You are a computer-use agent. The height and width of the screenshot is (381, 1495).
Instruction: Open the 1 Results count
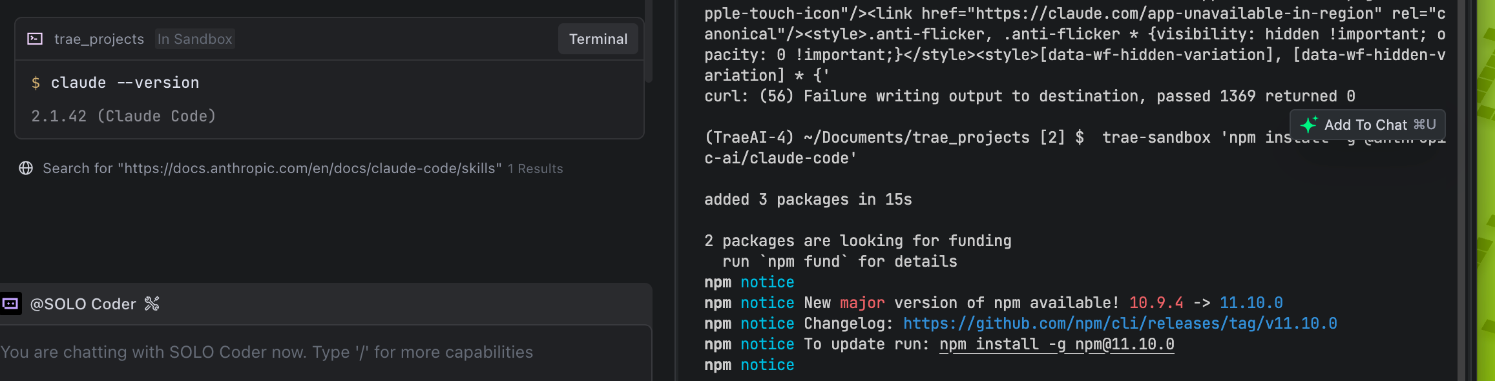(535, 169)
